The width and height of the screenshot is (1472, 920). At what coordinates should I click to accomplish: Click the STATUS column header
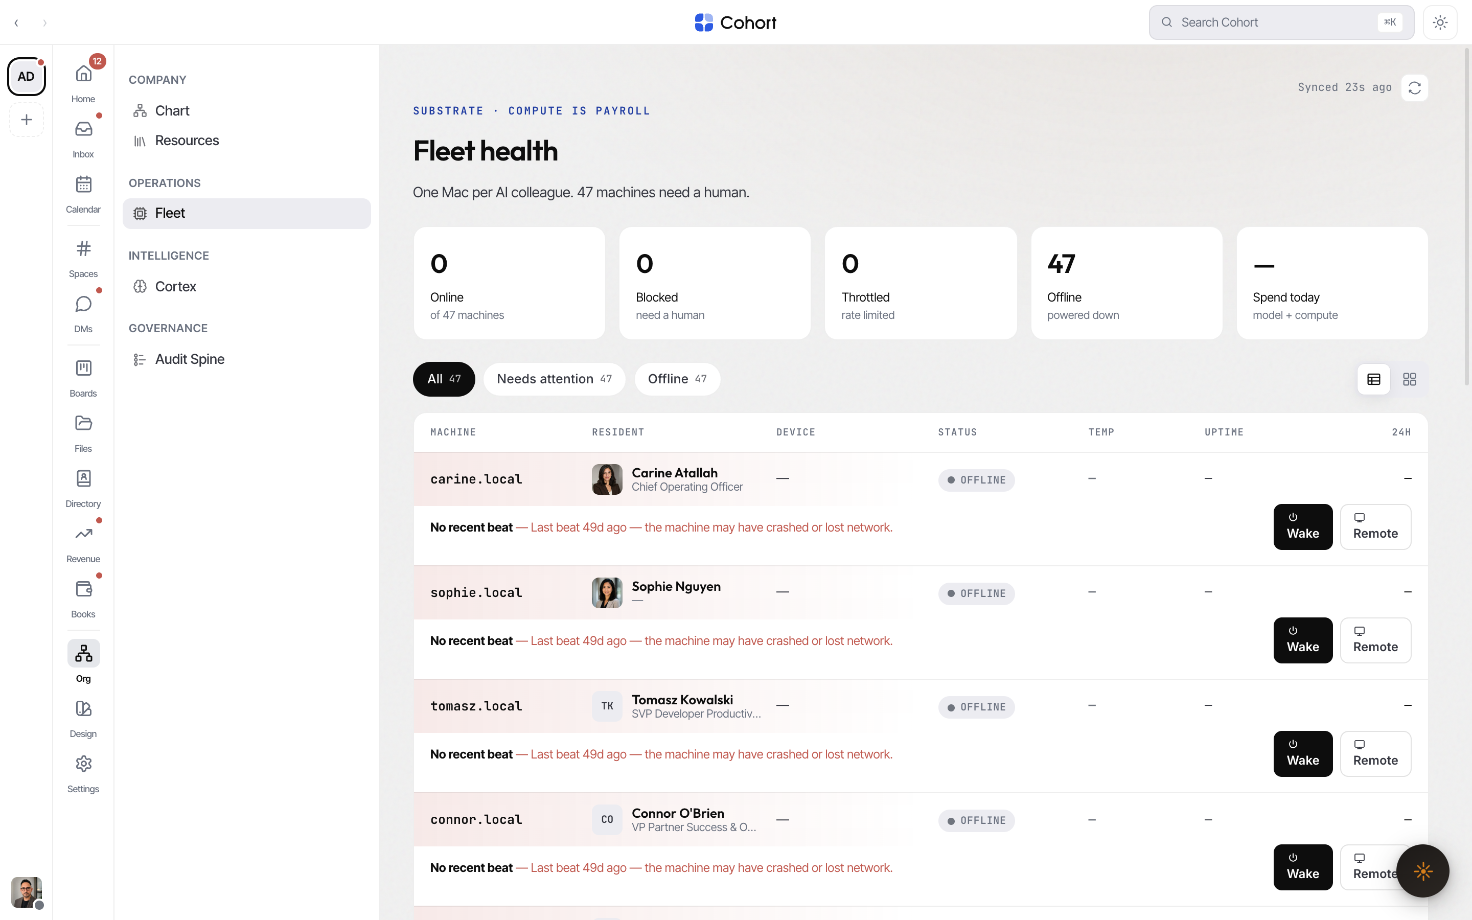(x=957, y=432)
